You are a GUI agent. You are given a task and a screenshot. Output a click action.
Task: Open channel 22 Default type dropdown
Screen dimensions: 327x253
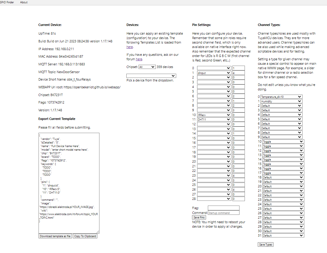click(283, 195)
